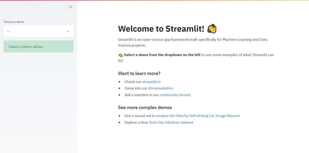Click the 'Ask a question in our' text
Screen dimensions: 309x153
click(x=142, y=95)
